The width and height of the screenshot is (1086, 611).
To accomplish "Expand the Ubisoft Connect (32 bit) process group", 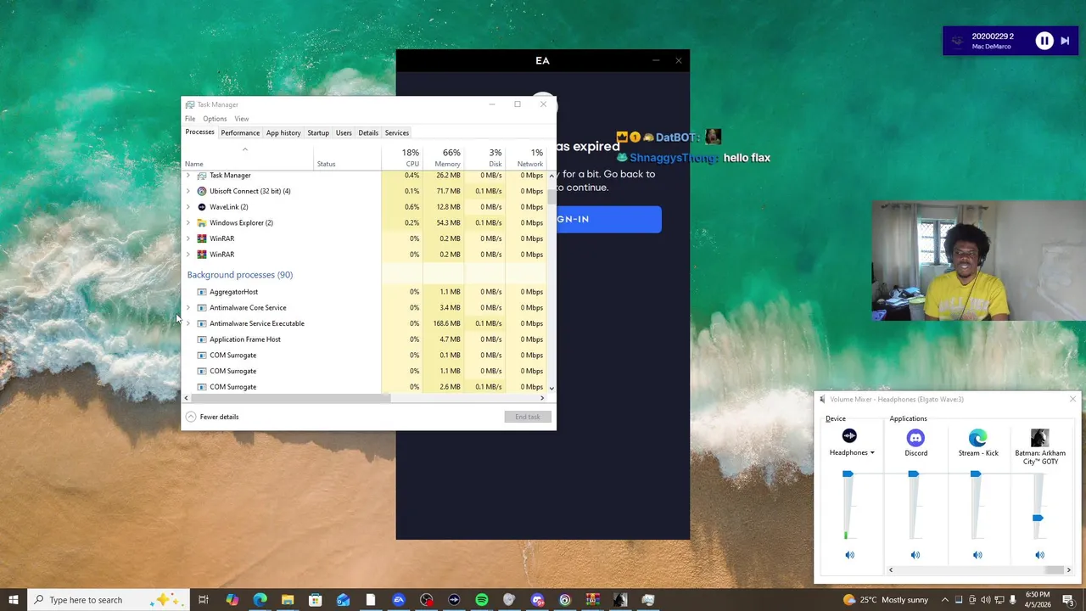I will [x=188, y=191].
